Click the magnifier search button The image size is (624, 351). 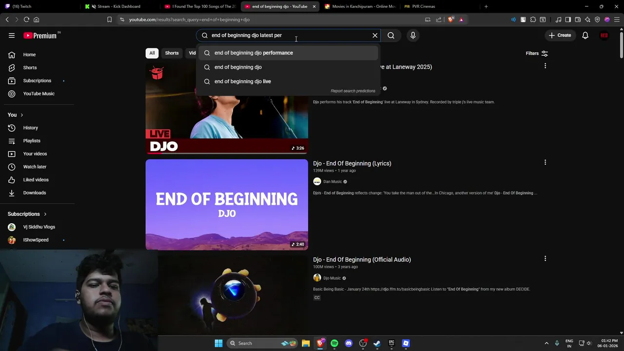click(391, 35)
